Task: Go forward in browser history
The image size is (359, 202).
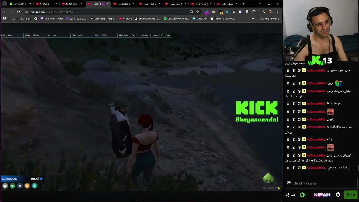Action: point(11,12)
